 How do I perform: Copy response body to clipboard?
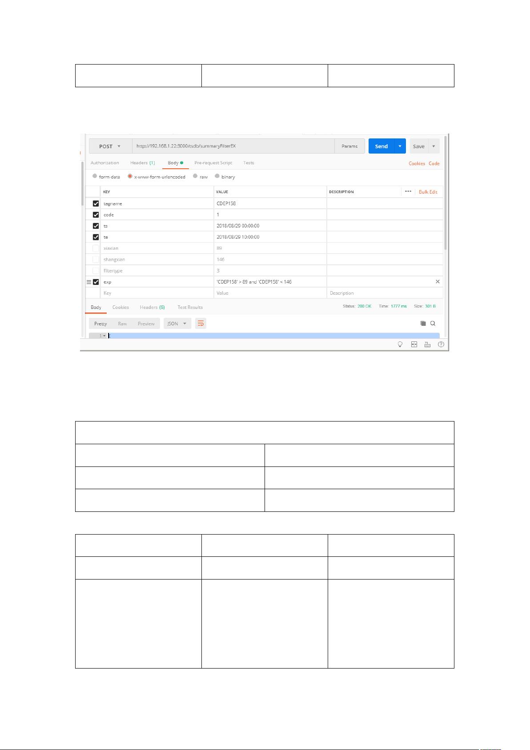(423, 324)
